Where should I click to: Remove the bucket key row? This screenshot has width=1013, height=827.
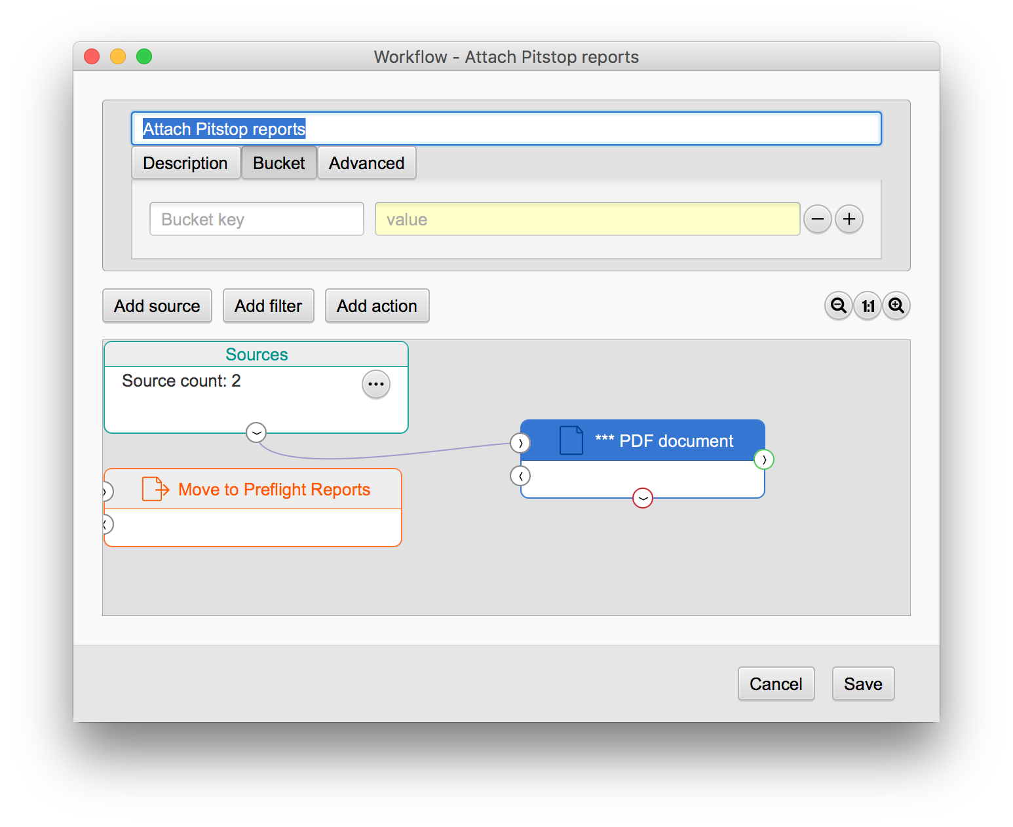818,219
